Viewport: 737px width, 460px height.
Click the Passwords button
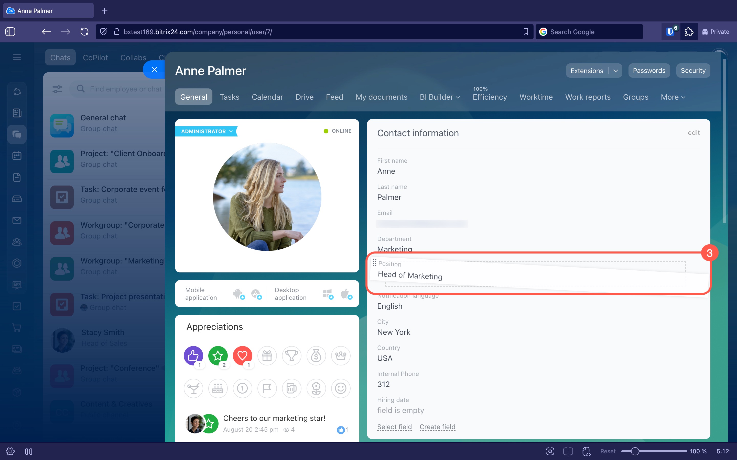pyautogui.click(x=649, y=71)
